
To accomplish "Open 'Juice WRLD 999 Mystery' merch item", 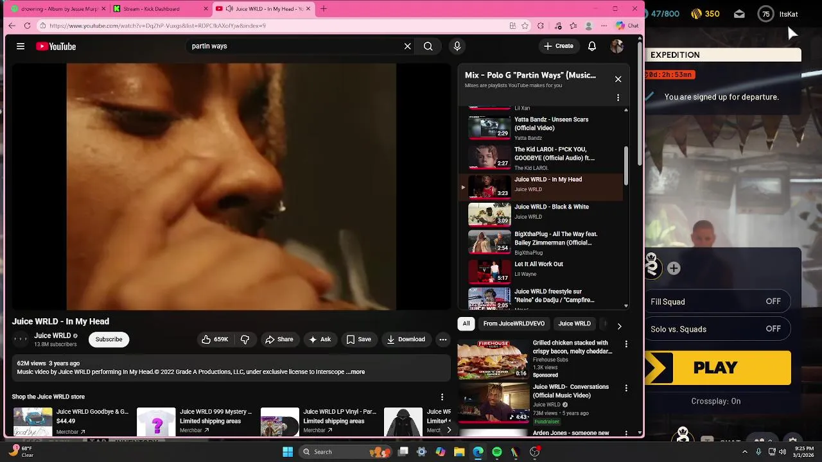I will 195,422.
